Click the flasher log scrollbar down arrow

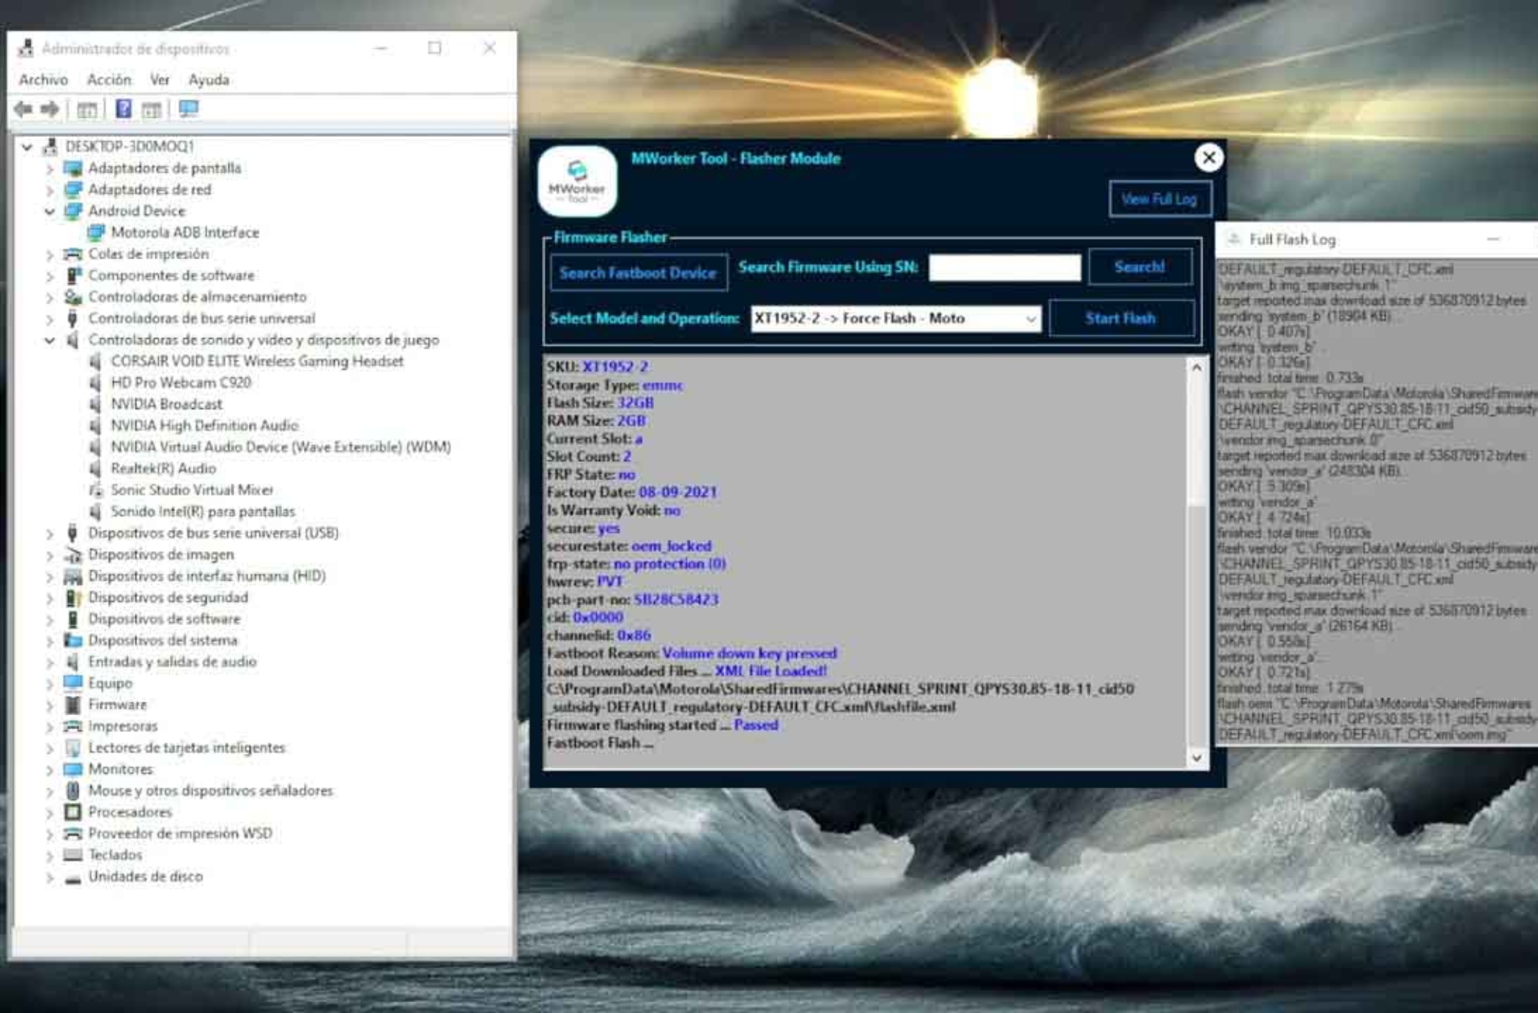tap(1196, 758)
